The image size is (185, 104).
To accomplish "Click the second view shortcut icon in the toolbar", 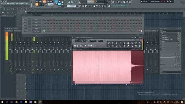I will tap(83, 6).
